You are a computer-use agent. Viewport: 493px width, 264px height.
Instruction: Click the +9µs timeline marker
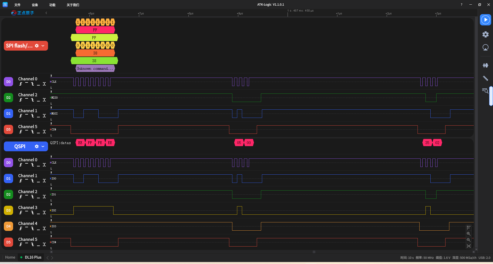click(x=240, y=13)
